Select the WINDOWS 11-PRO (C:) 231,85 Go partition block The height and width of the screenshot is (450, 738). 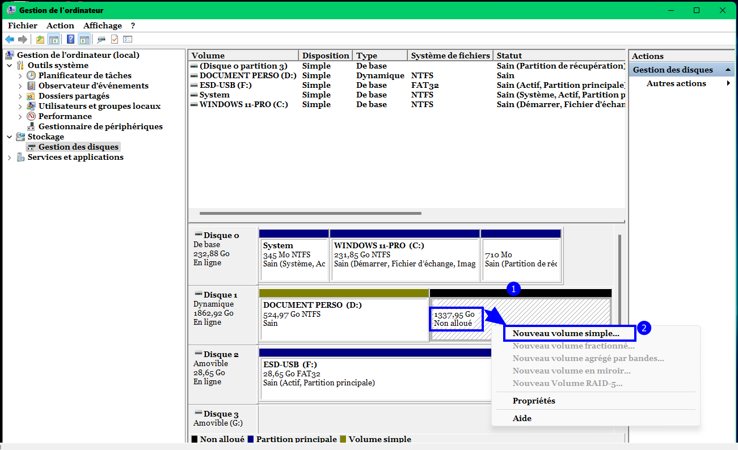pyautogui.click(x=405, y=255)
